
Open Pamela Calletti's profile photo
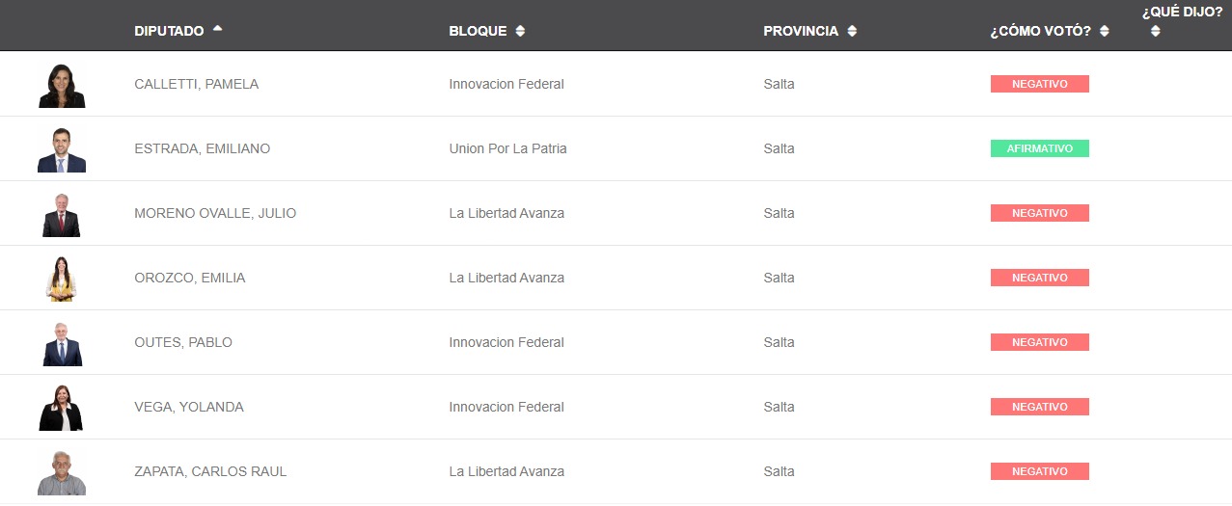pyautogui.click(x=62, y=85)
